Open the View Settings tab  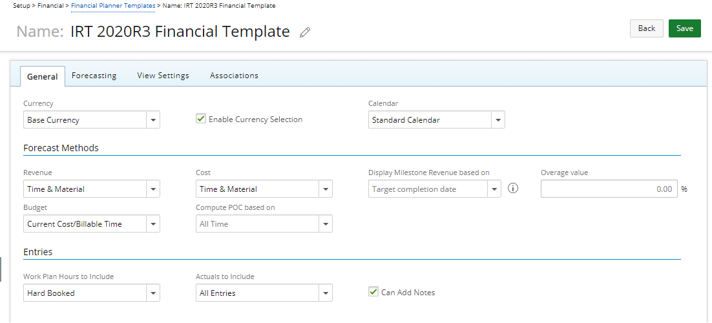pos(163,76)
